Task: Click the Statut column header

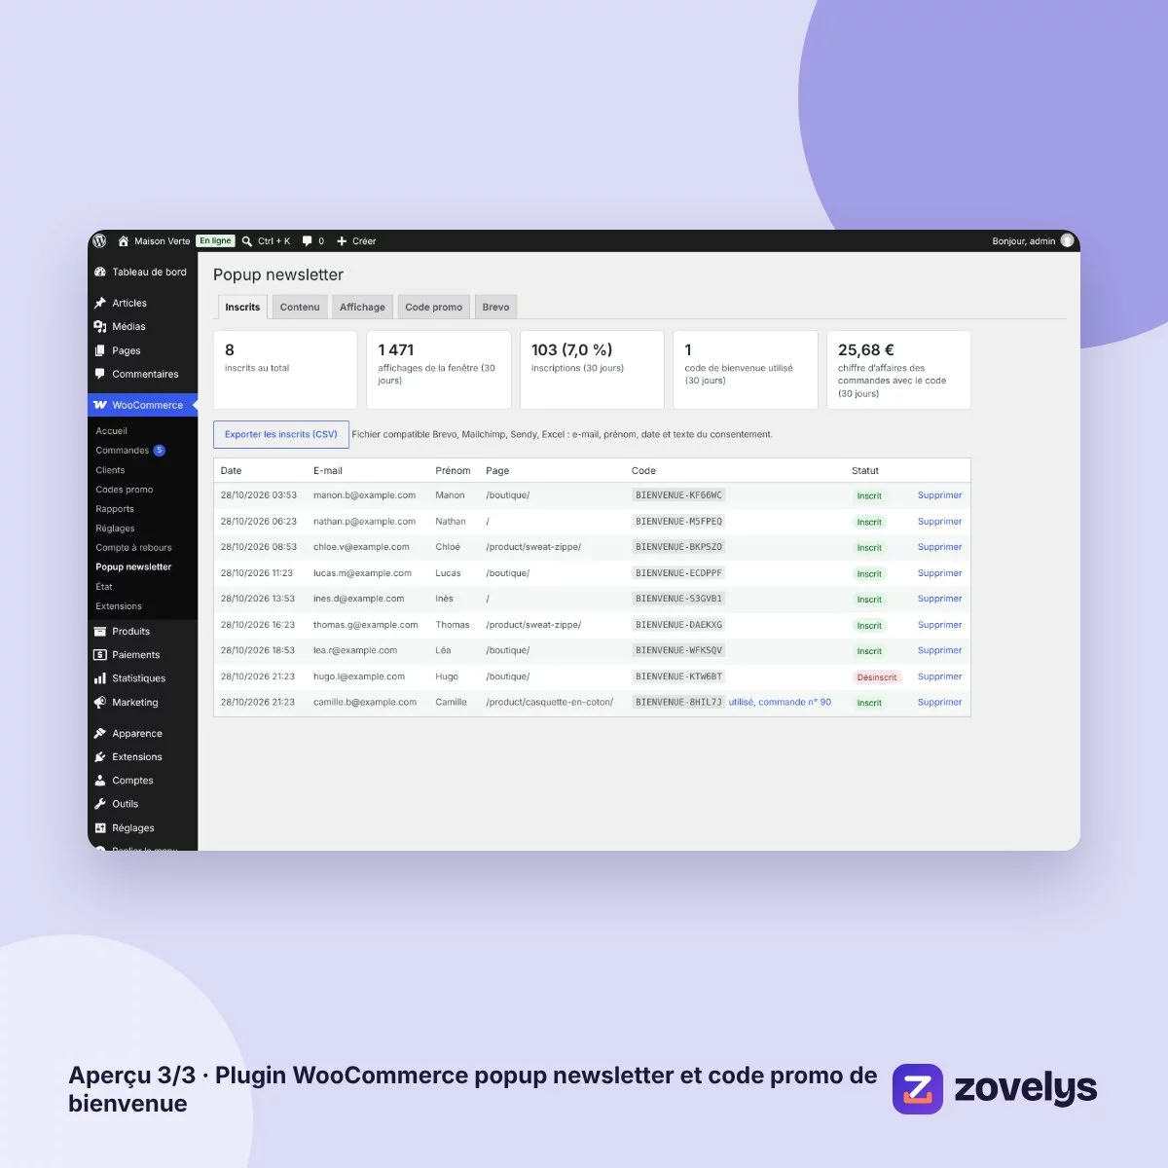Action: pyautogui.click(x=865, y=470)
